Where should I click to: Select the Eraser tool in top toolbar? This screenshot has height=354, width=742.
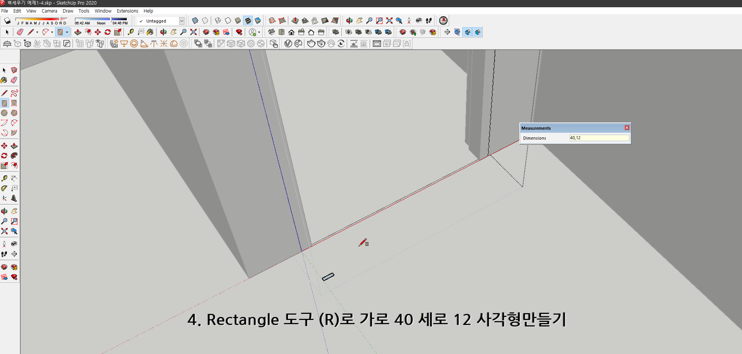[20, 32]
